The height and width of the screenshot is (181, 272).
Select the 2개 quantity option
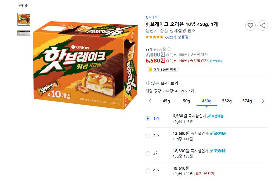148,136
